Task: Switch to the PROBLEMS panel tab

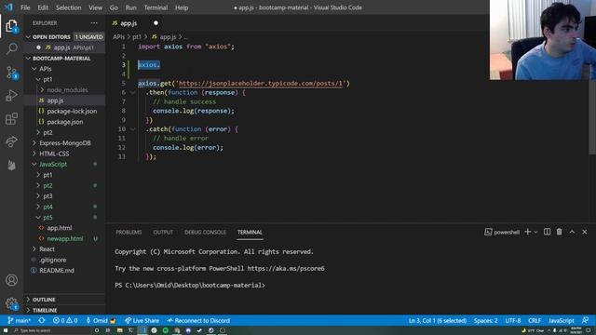Action: tap(129, 232)
